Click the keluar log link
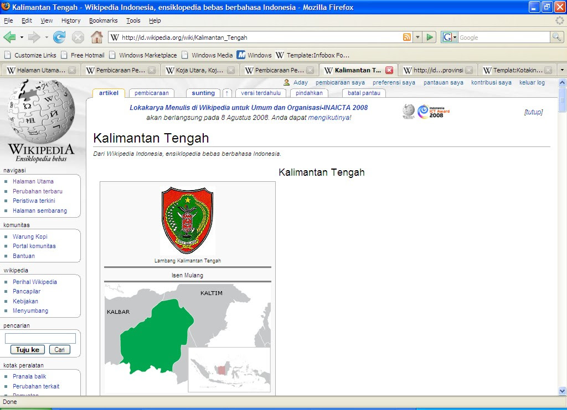Image resolution: width=567 pixels, height=410 pixels. click(x=532, y=83)
